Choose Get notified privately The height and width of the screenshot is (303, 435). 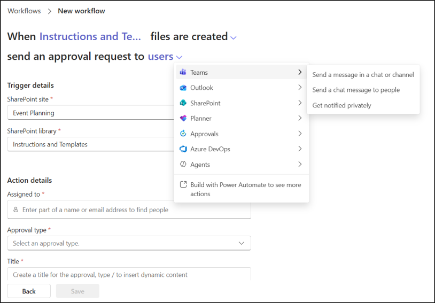tap(363, 105)
